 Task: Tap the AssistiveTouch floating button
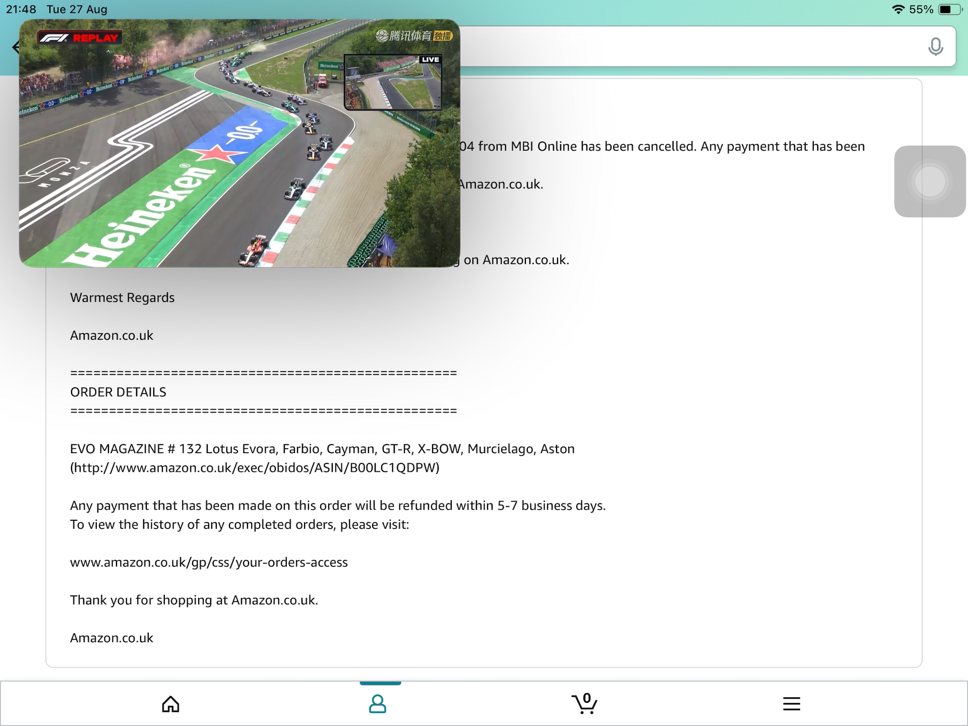(930, 181)
